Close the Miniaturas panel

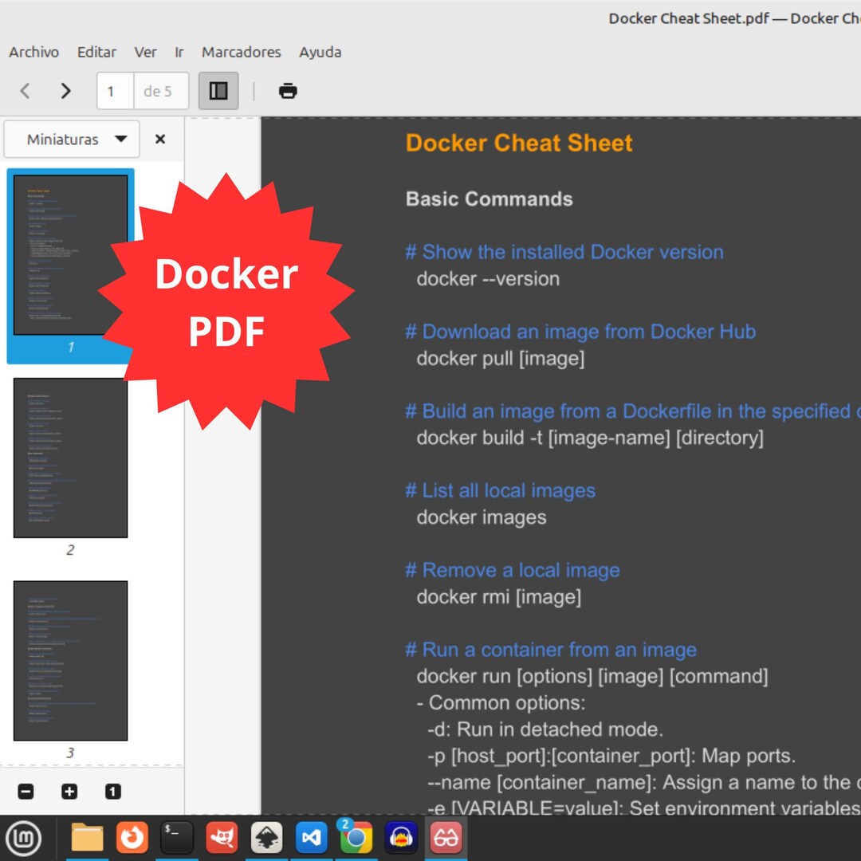tap(160, 139)
